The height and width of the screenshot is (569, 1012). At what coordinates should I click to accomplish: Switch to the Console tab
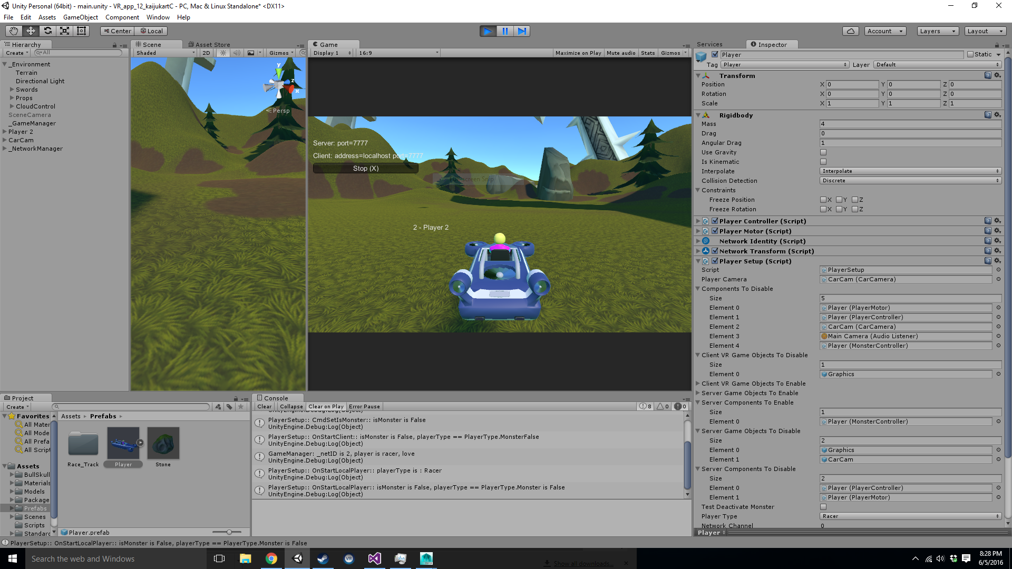(276, 398)
